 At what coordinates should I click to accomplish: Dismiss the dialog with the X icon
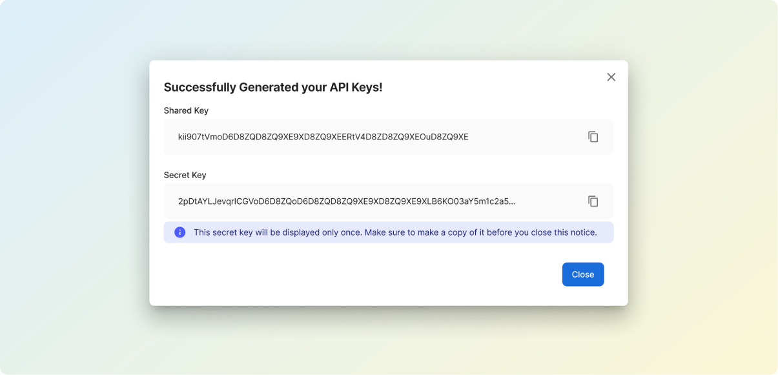tap(611, 77)
